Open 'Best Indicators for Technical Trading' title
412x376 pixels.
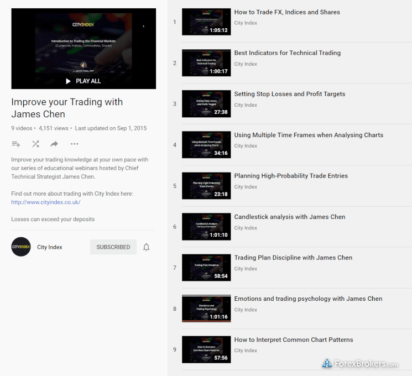[287, 53]
